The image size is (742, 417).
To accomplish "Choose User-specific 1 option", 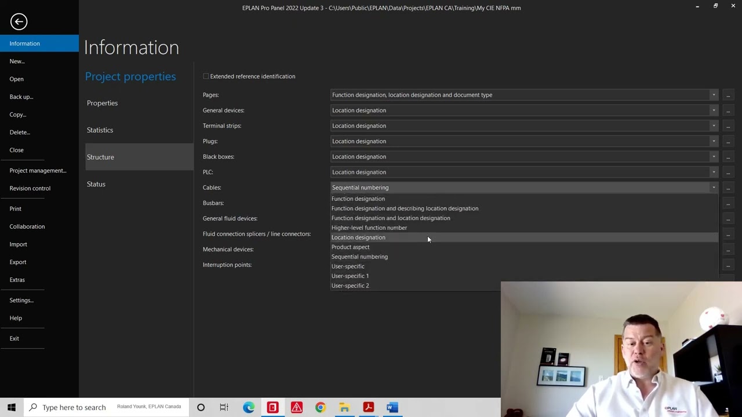I will point(524,276).
